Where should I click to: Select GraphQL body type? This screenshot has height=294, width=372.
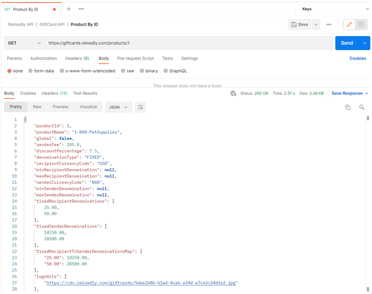(x=175, y=71)
